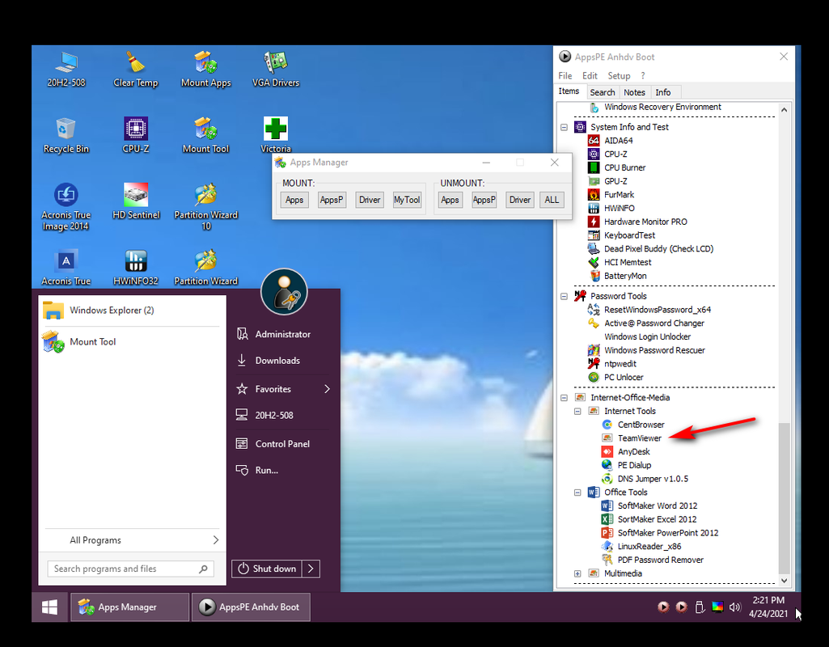Click the AppsPE tree scrollbar up arrow
The width and height of the screenshot is (829, 647).
tap(785, 110)
